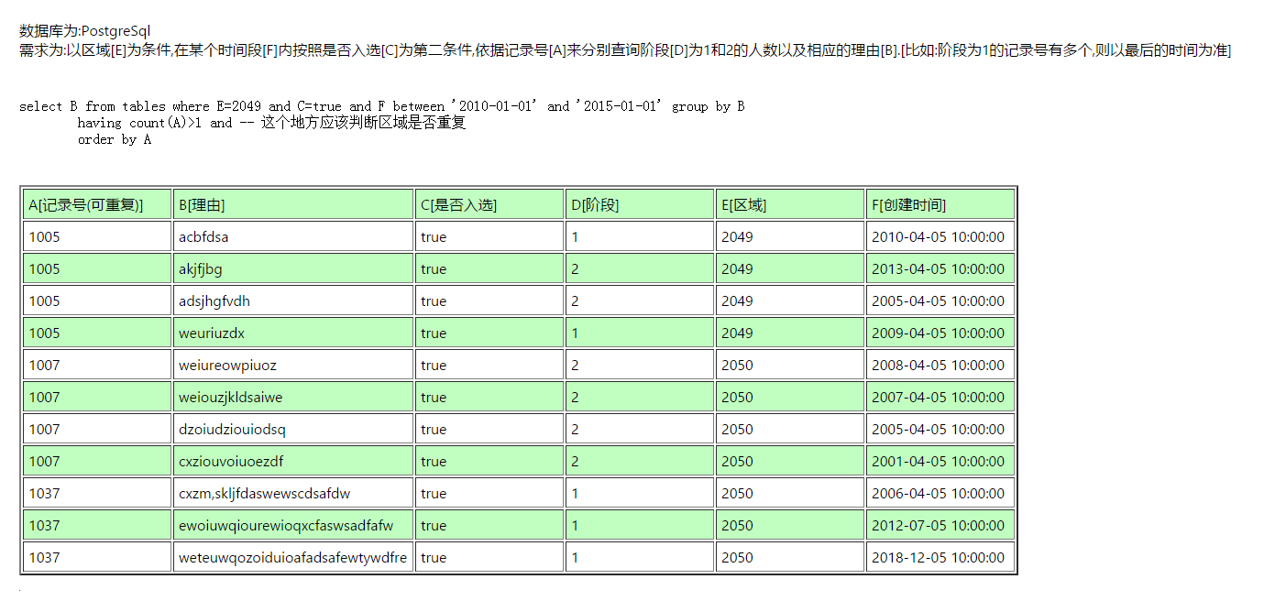1264x601 pixels.
Task: Click the order by A line
Action: (x=115, y=140)
